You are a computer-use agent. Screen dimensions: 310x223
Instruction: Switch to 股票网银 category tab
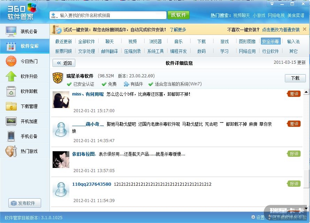coord(63,52)
